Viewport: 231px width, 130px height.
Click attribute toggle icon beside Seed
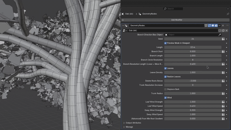click(223, 39)
